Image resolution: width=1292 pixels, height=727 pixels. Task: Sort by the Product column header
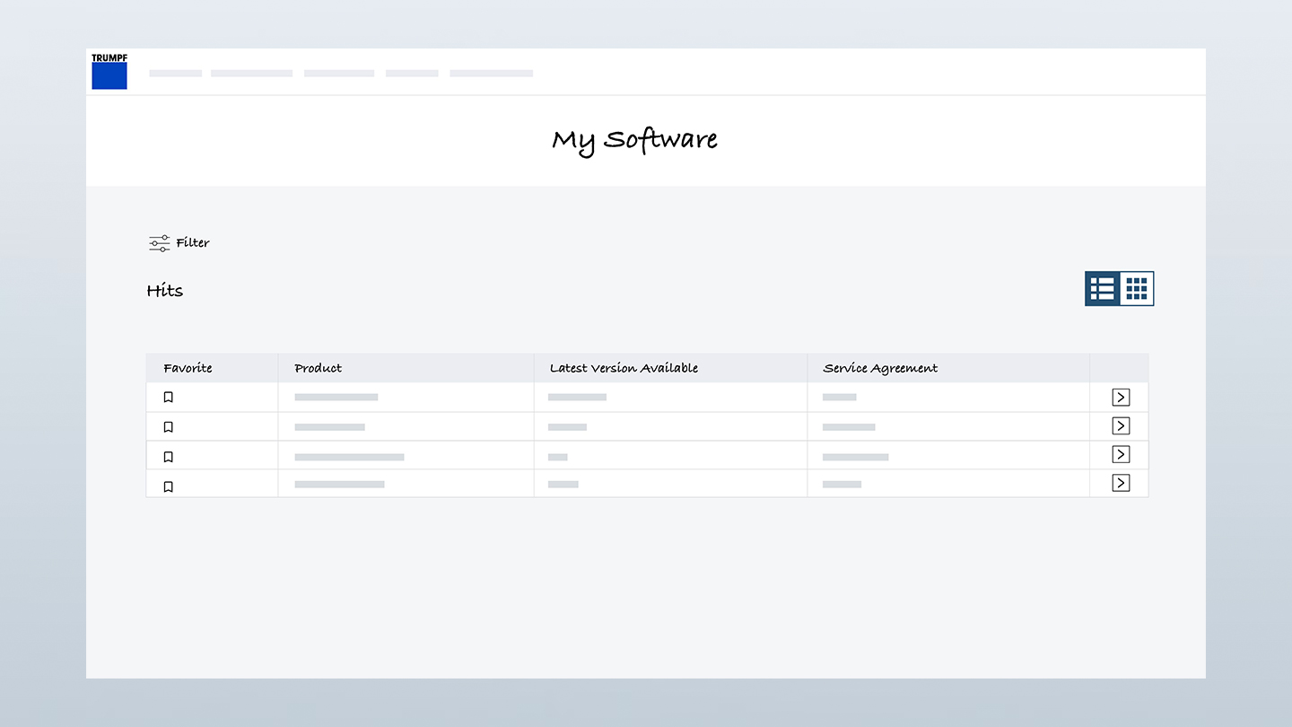click(318, 368)
